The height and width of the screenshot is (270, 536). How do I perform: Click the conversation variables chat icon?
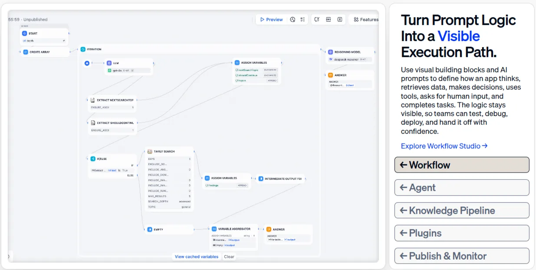[x=317, y=20]
